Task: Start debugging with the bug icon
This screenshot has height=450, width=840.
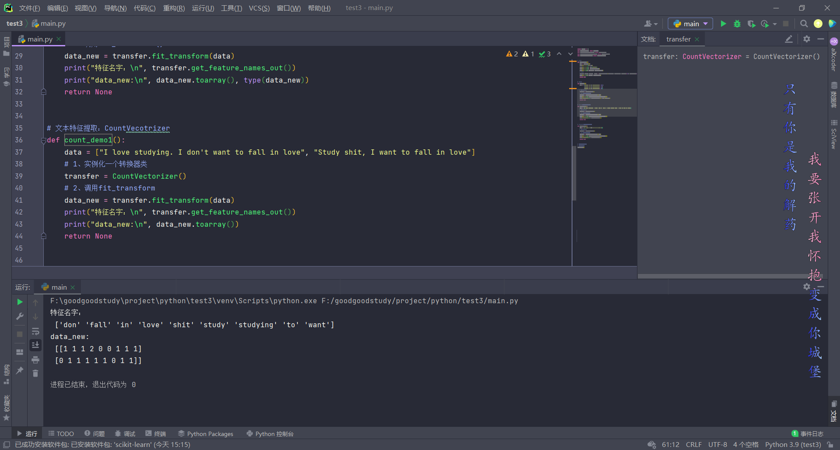Action: point(737,24)
